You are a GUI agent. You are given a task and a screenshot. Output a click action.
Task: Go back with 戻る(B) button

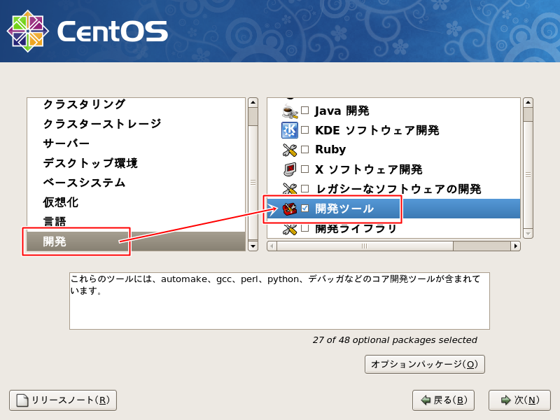pos(443,400)
